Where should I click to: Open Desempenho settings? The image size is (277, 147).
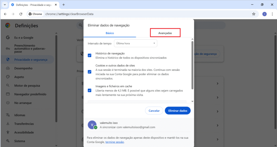point(23,68)
